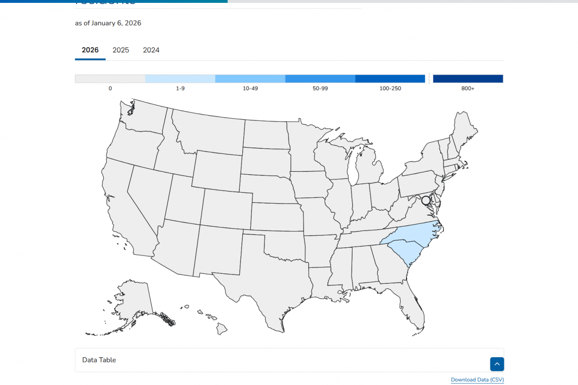Select the '1-9' legend segment
The image size is (578, 385).
coord(180,78)
